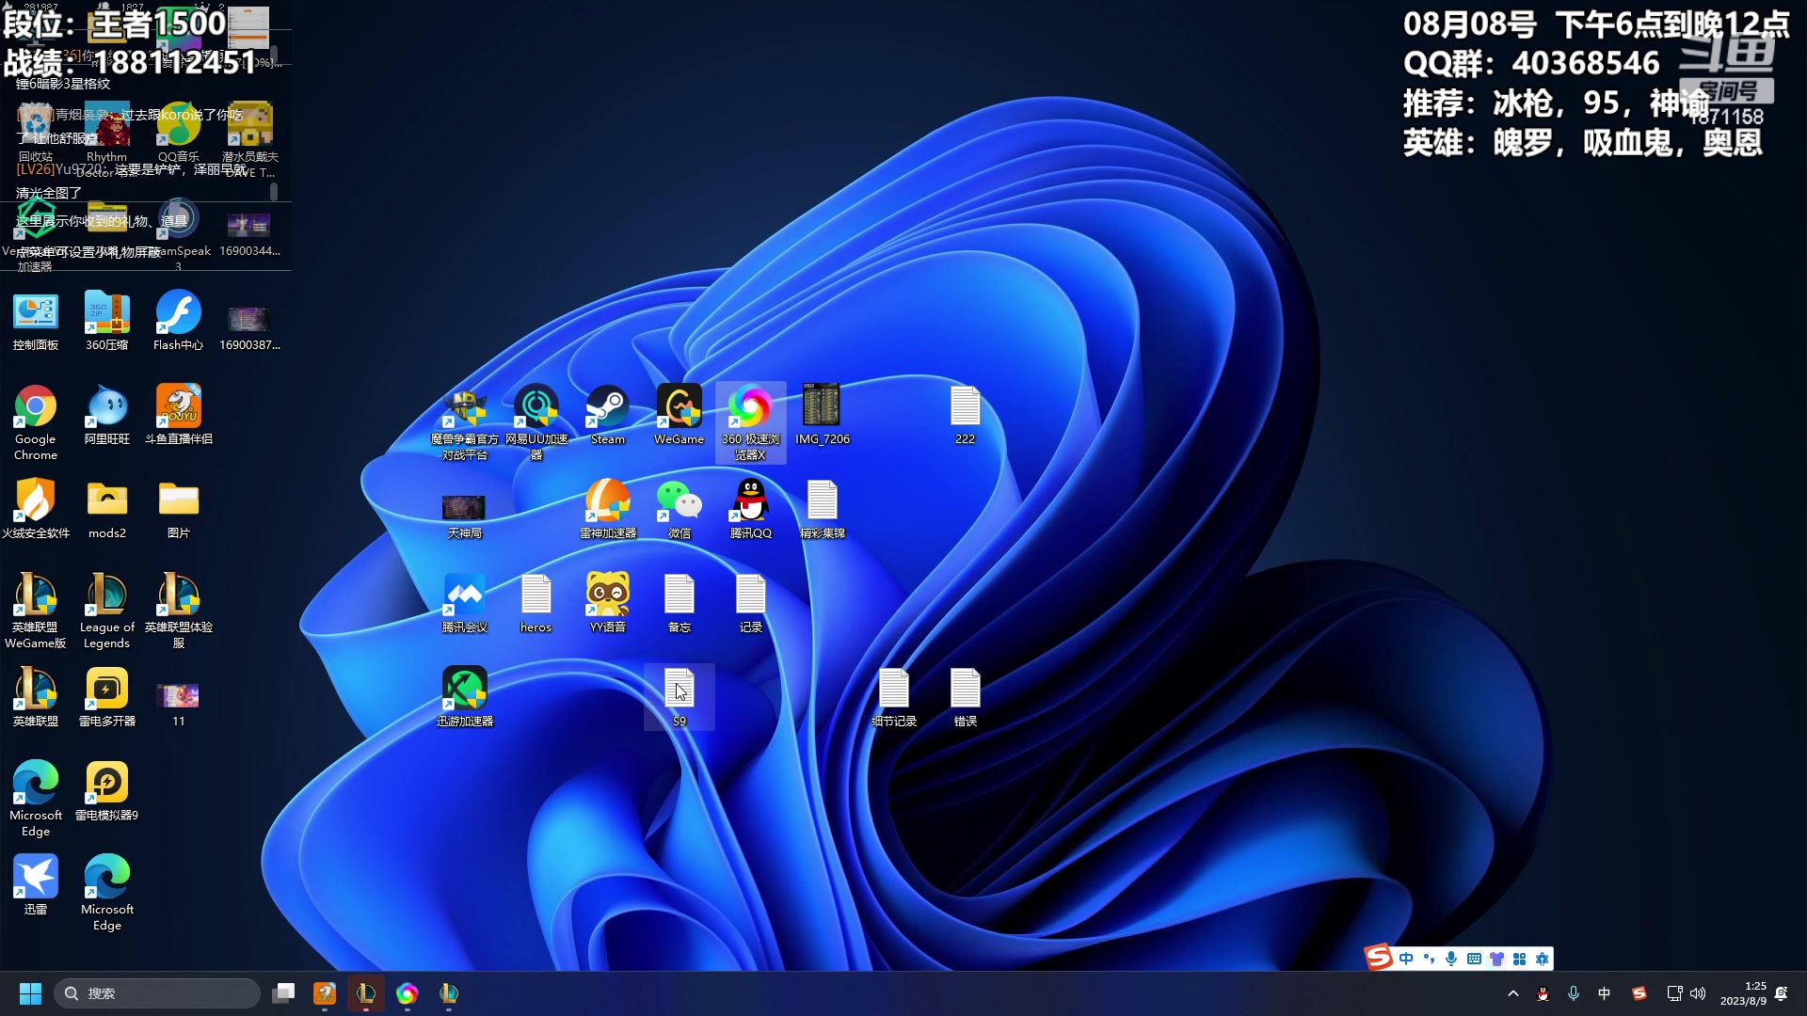Open the Windows Start menu

pos(30,993)
